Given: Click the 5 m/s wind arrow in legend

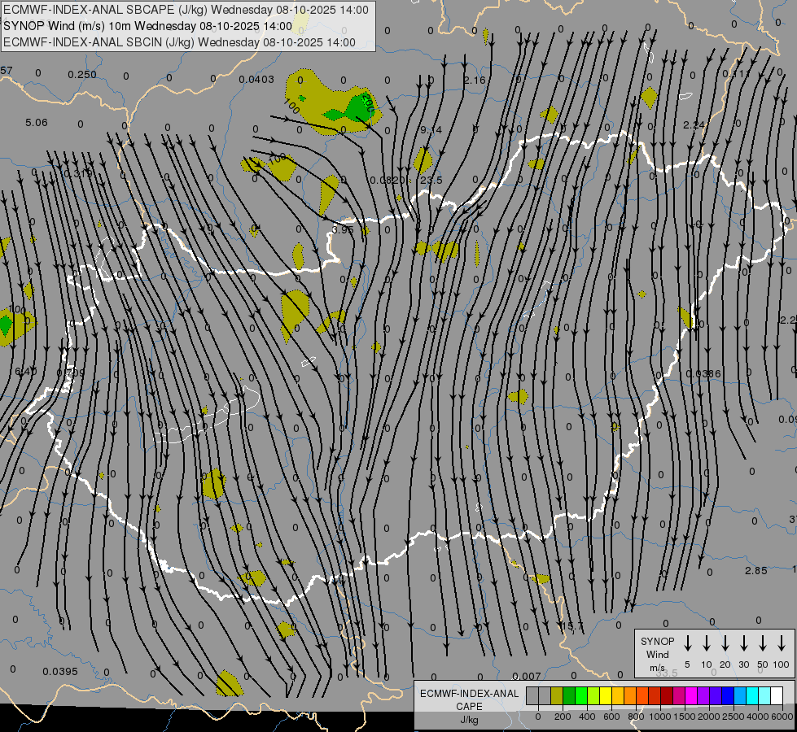Looking at the screenshot, I should 687,643.
